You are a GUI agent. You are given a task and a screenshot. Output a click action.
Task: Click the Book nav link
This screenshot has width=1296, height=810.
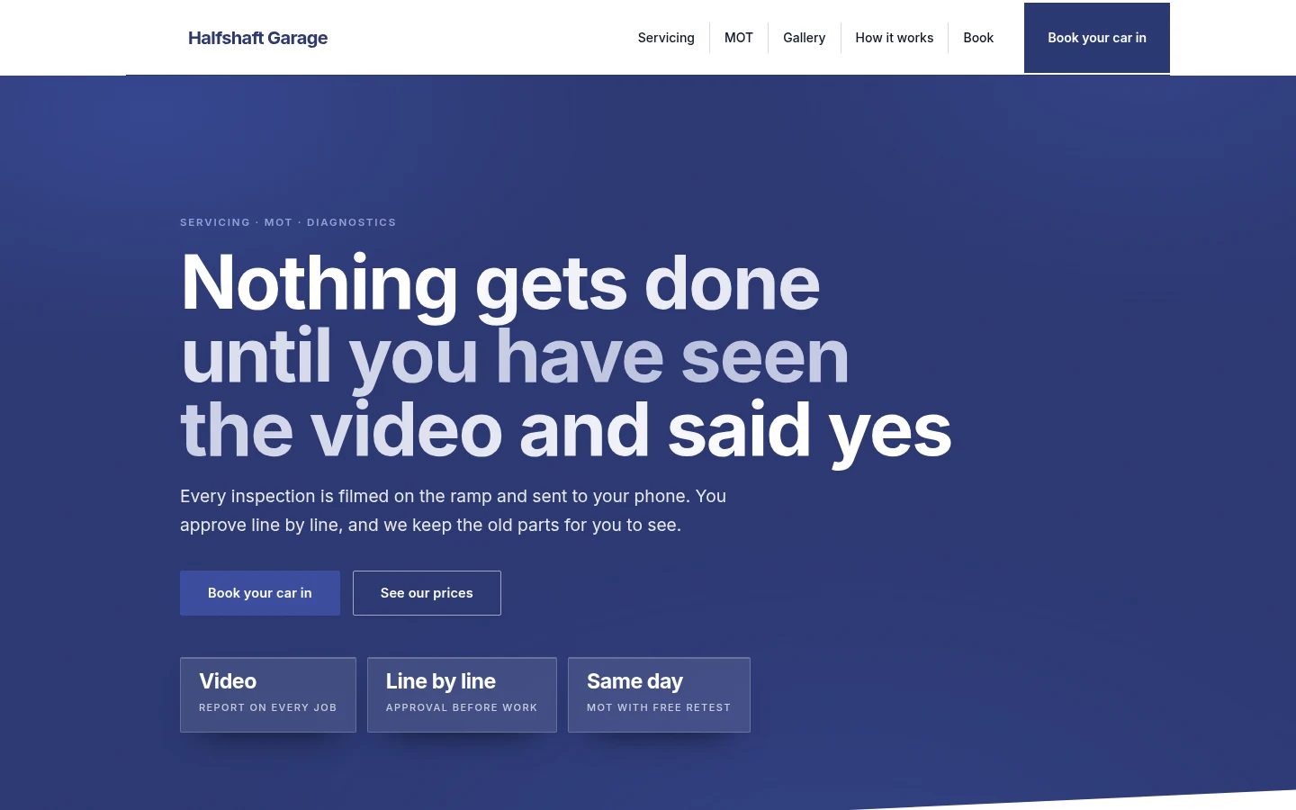coord(978,38)
